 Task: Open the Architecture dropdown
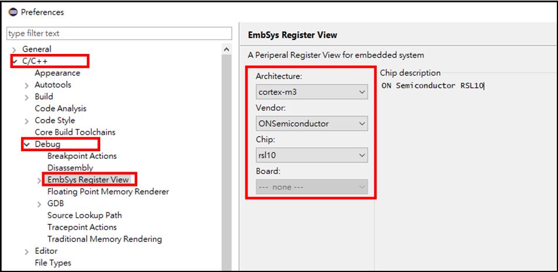coord(312,92)
